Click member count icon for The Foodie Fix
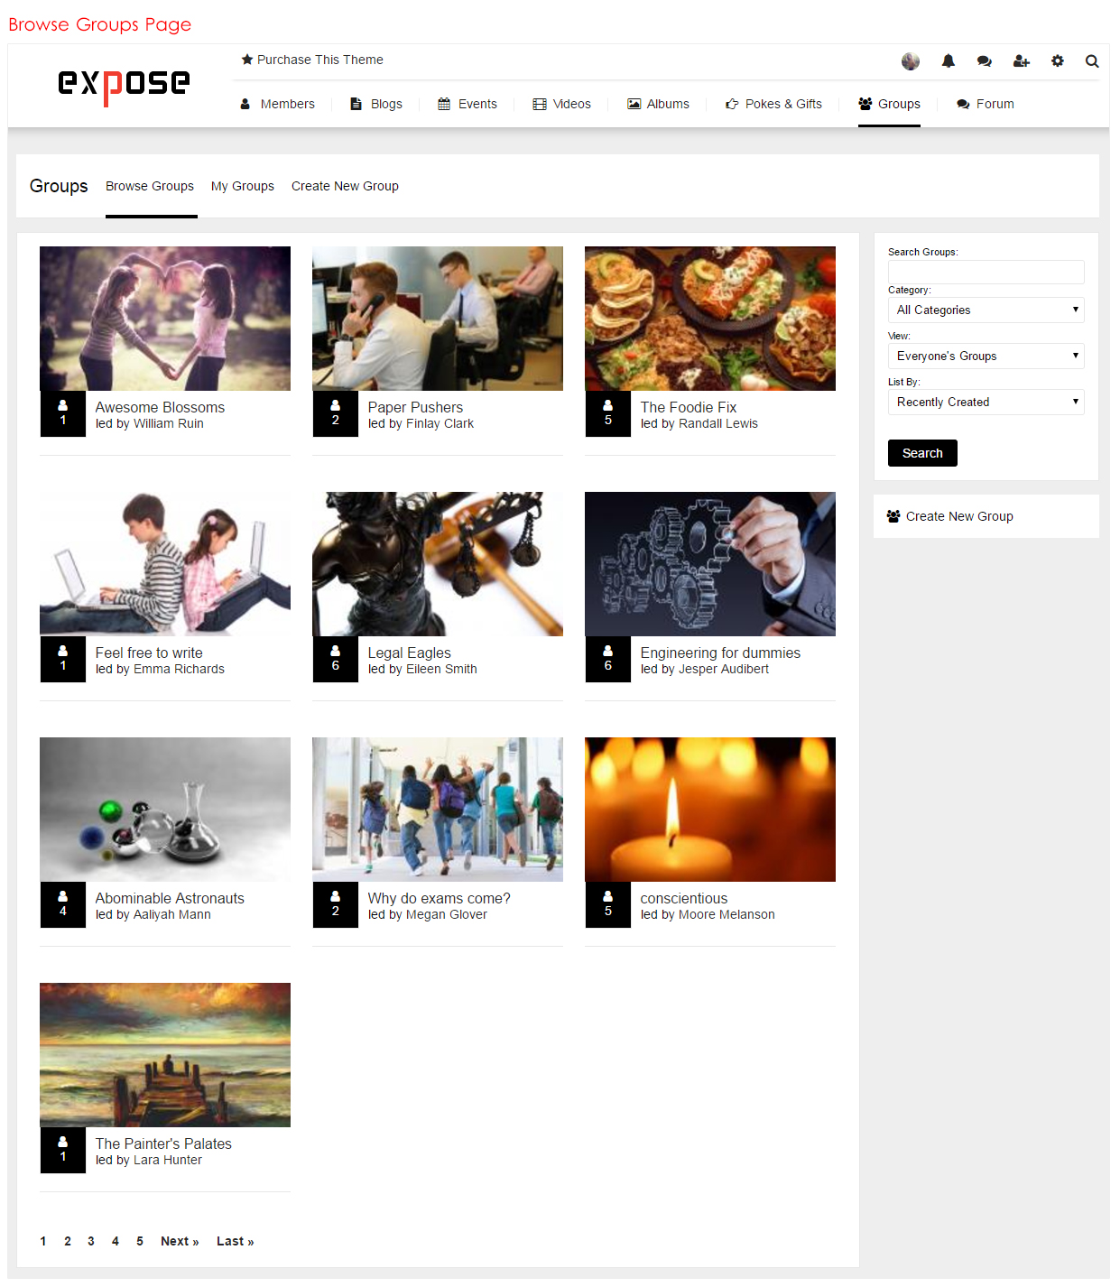 (607, 413)
